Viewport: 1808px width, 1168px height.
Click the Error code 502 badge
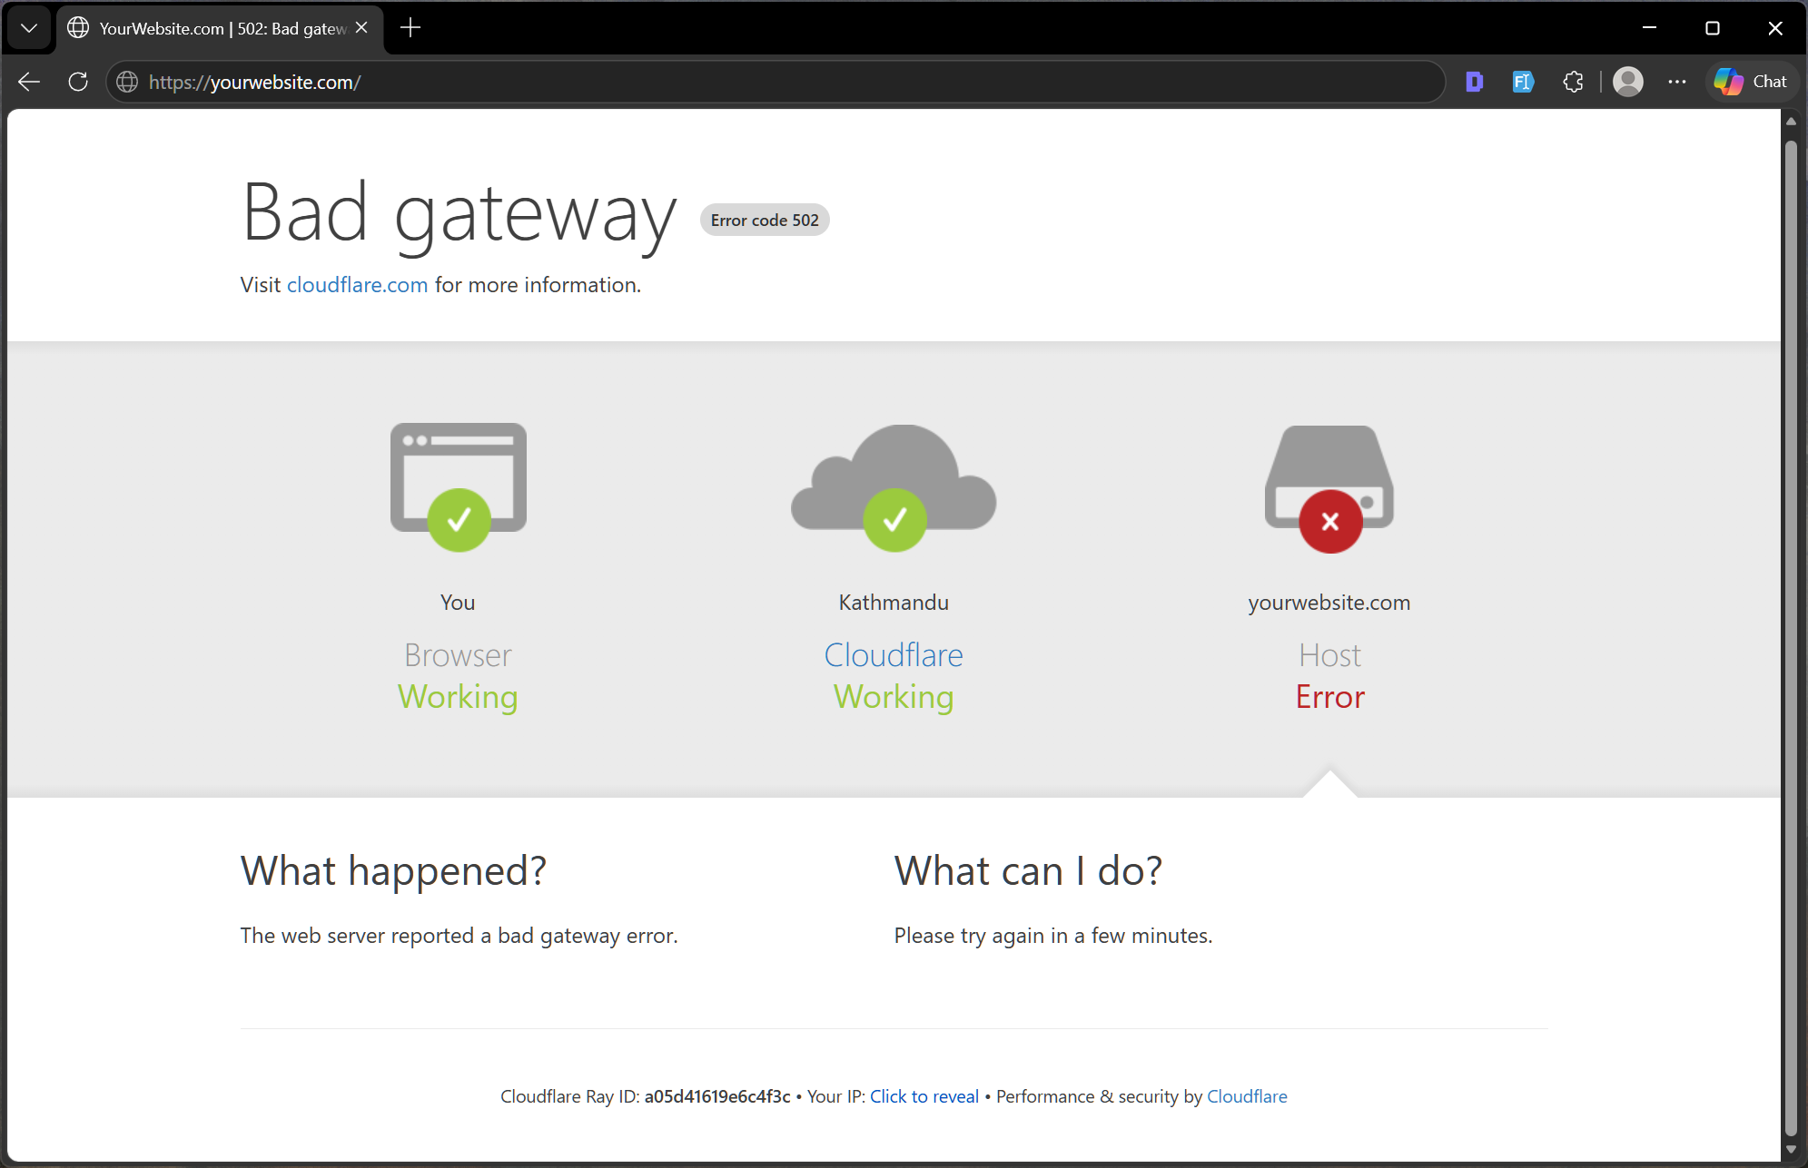click(765, 220)
